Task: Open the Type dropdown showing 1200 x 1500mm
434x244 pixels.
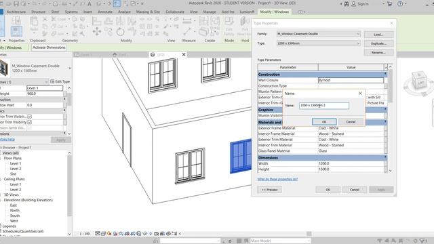Action: pyautogui.click(x=319, y=43)
